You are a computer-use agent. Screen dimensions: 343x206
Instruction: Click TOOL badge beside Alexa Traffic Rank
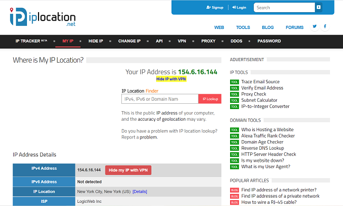click(x=234, y=136)
